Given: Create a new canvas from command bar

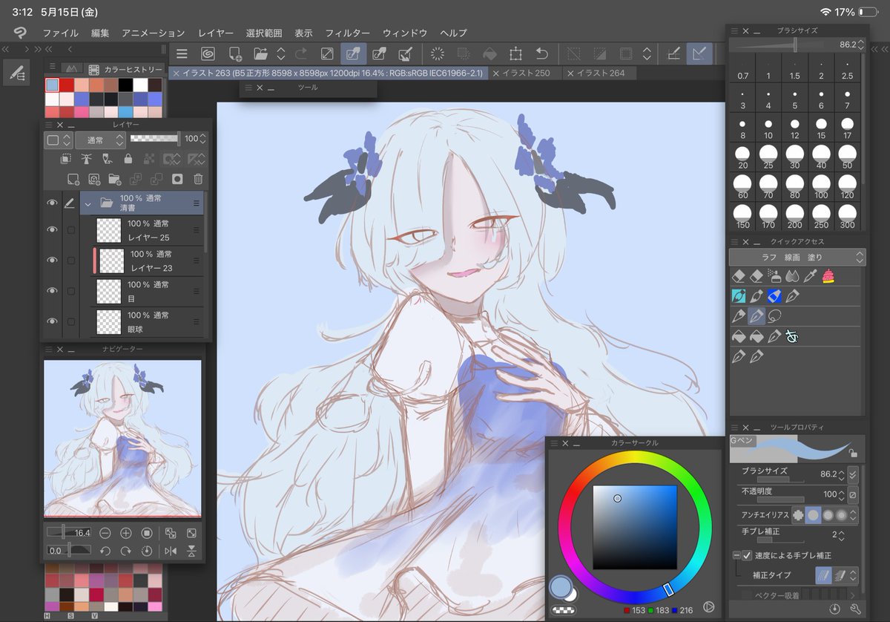Looking at the screenshot, I should [235, 53].
